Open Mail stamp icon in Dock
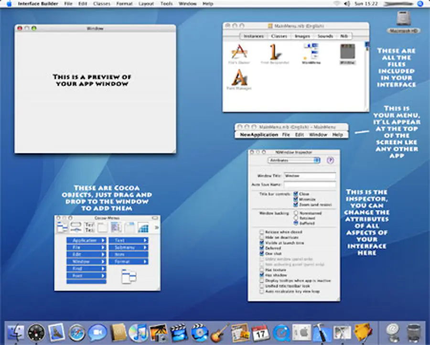This screenshot has height=345, width=430. coord(56,332)
